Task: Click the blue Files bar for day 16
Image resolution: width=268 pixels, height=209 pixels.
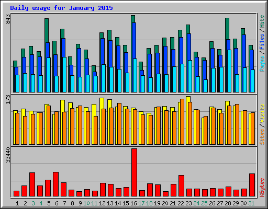Action: 134,40
